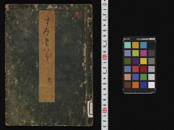Select the orange patch in the bottom row

click(135, 85)
